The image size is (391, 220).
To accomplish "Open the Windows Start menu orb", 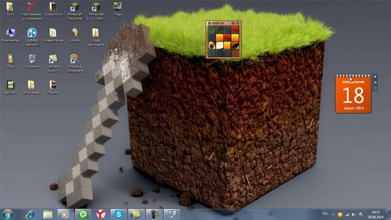I will tap(8, 215).
